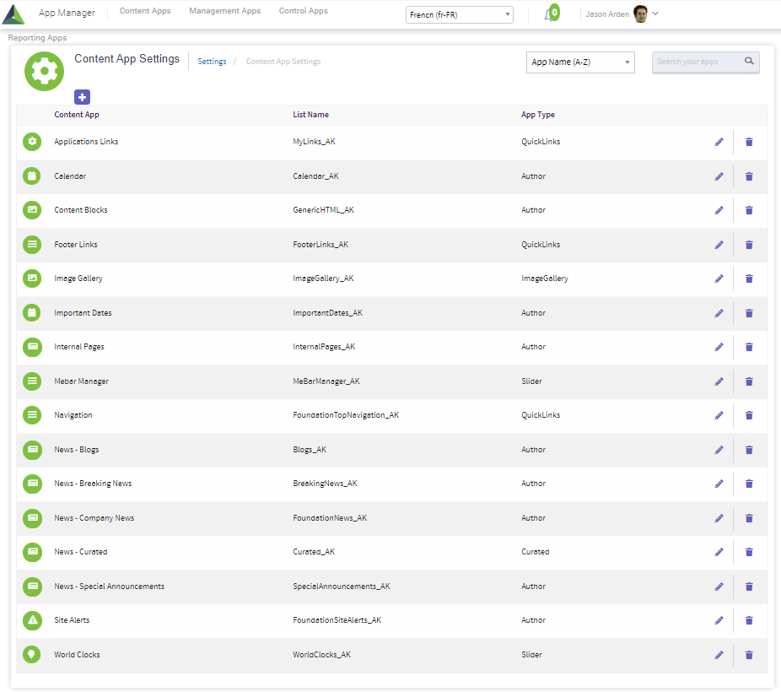Open the Management Apps menu
This screenshot has width=781, height=692.
(x=224, y=12)
